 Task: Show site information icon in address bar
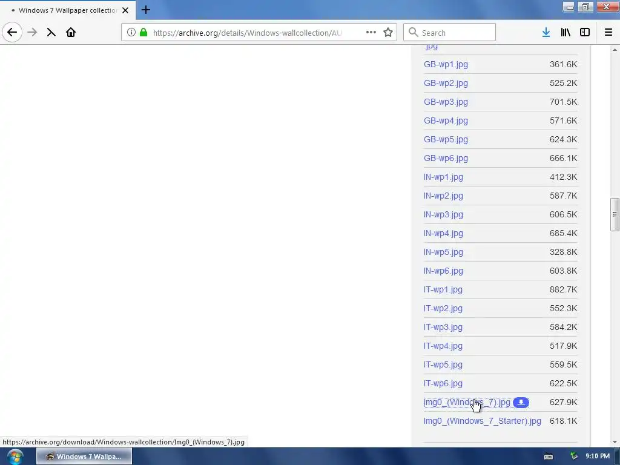(x=131, y=33)
